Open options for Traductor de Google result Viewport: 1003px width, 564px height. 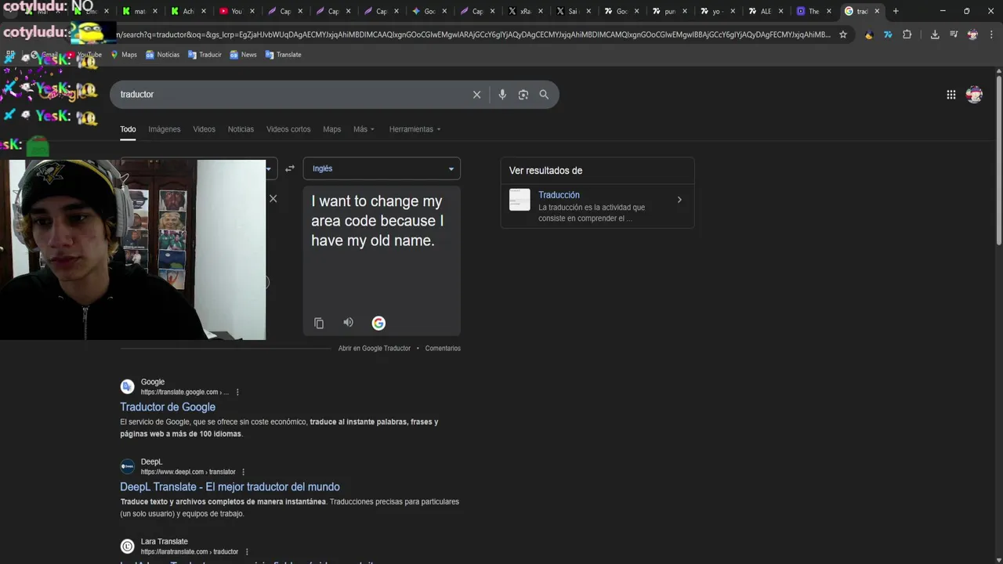pos(237,392)
